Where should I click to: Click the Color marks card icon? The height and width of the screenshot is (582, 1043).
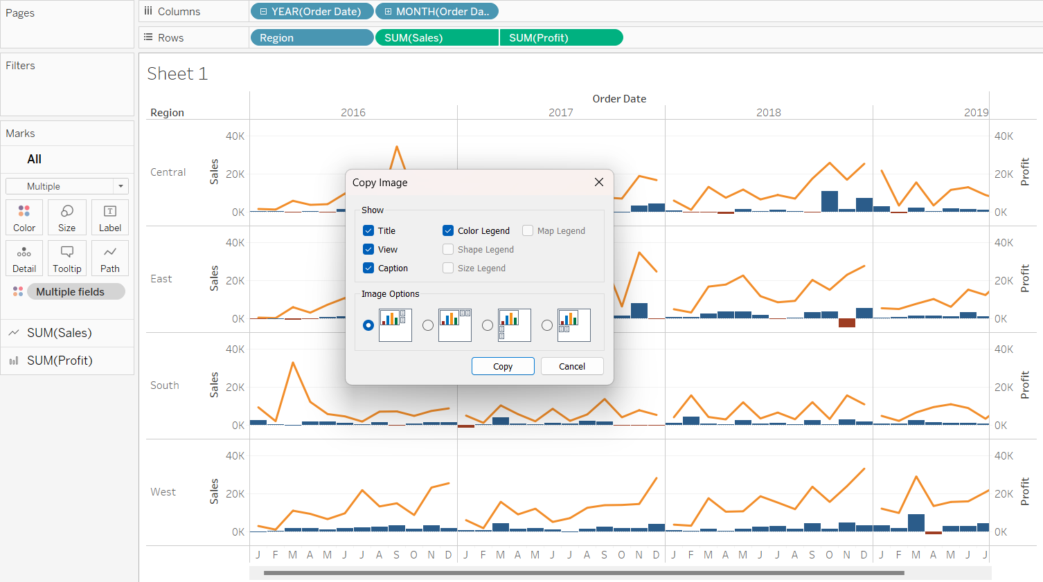24,217
